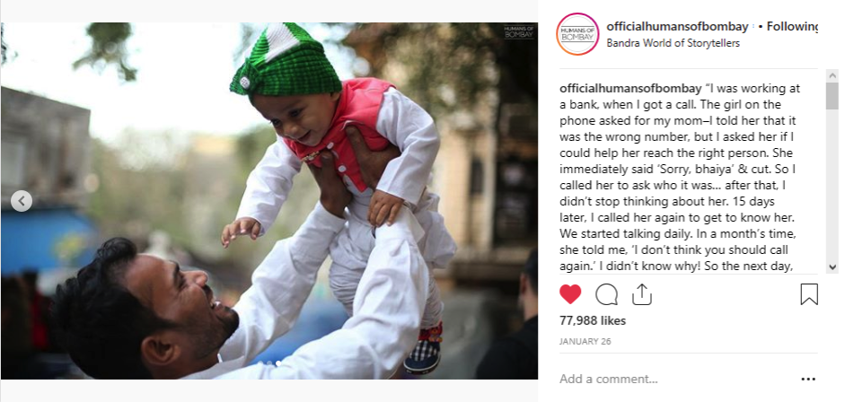845x402 pixels.
Task: Click the Humans of Bombay watermark on photo
Action: point(518,31)
